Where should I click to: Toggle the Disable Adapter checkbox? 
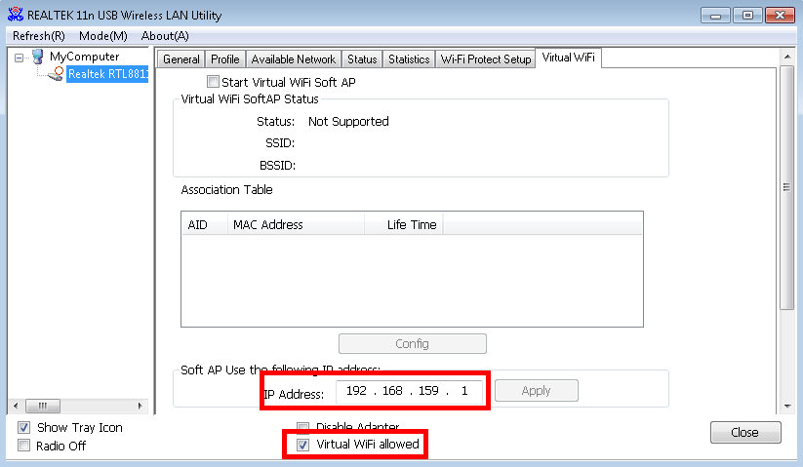(303, 427)
